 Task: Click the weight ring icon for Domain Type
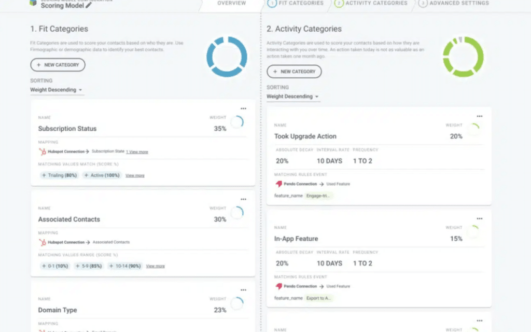coord(237,303)
